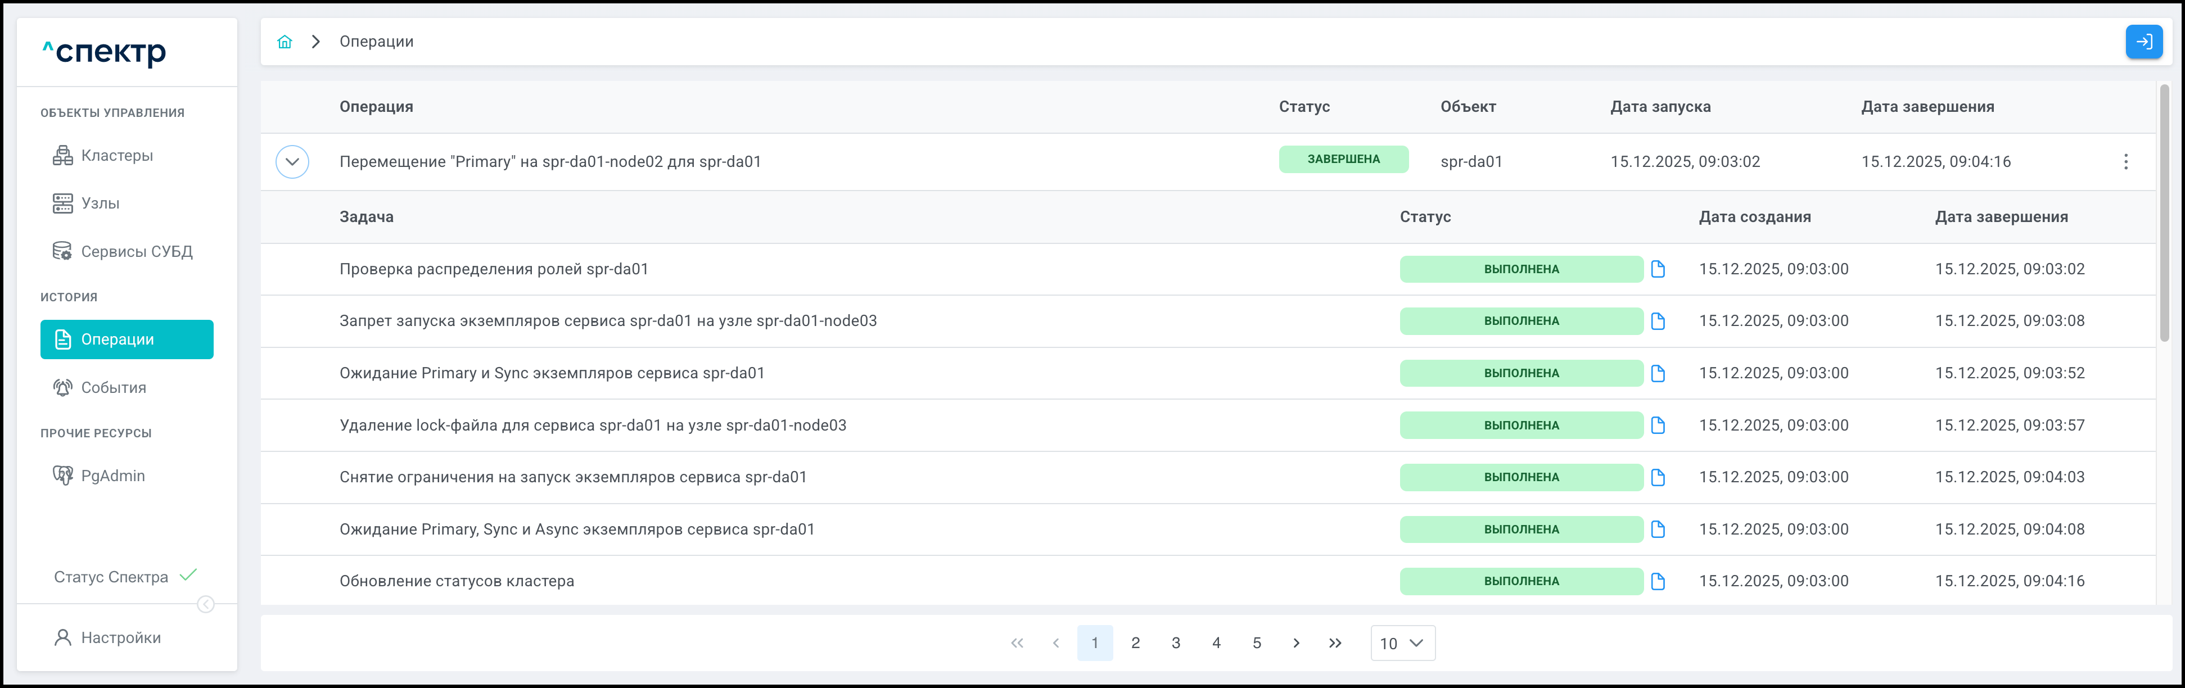
Task: Open log file for Удаление lock-файла task
Action: click(x=1658, y=425)
